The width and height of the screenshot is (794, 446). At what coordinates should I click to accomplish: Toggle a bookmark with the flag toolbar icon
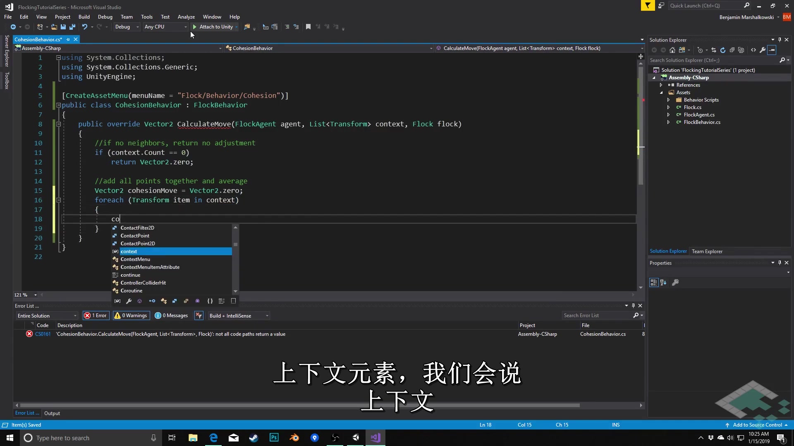pos(308,26)
